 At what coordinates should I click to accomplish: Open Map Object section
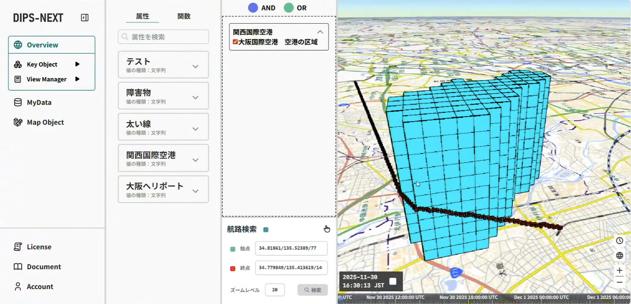[45, 122]
